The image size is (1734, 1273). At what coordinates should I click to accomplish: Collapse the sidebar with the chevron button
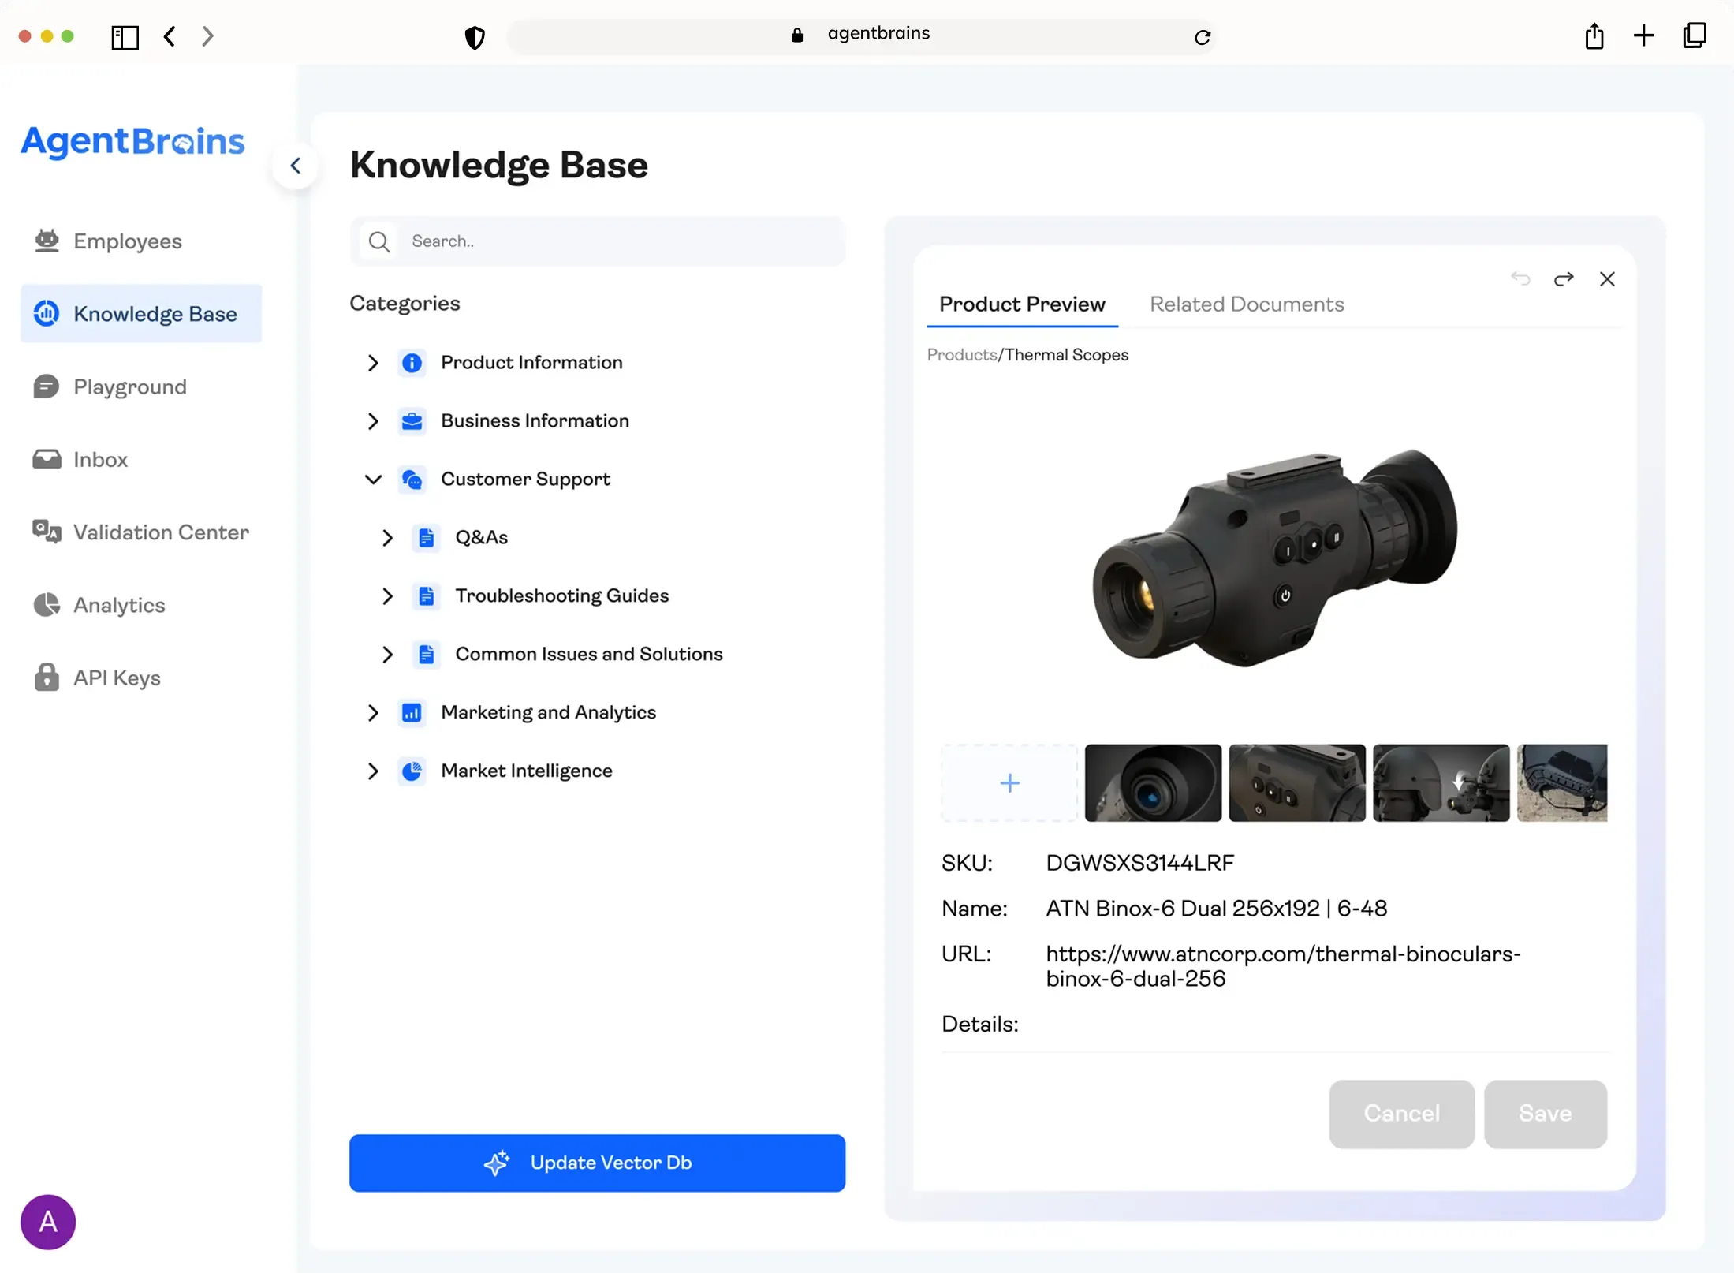point(296,166)
